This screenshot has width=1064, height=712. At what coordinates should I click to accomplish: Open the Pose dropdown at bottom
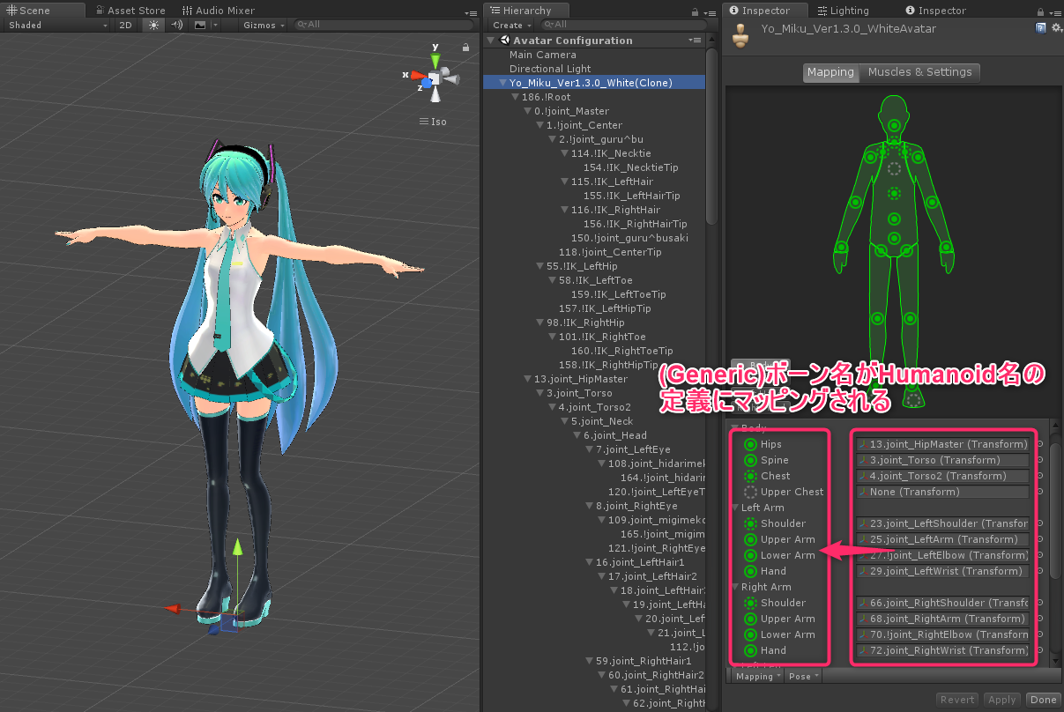pos(801,676)
